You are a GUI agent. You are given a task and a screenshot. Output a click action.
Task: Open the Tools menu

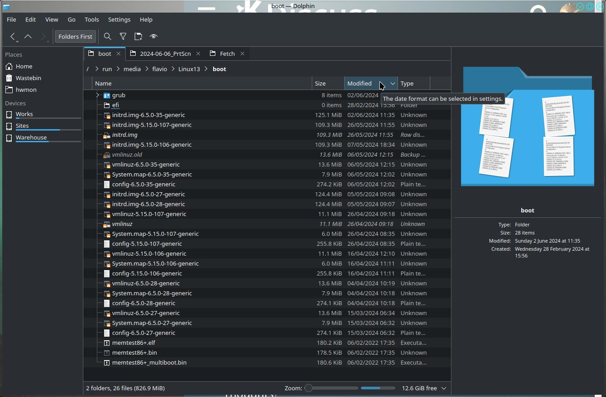(91, 19)
